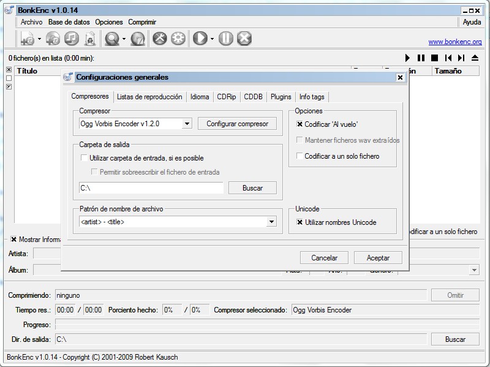Click Buscar beside Dir. de salida
The height and width of the screenshot is (367, 490).
(x=455, y=339)
